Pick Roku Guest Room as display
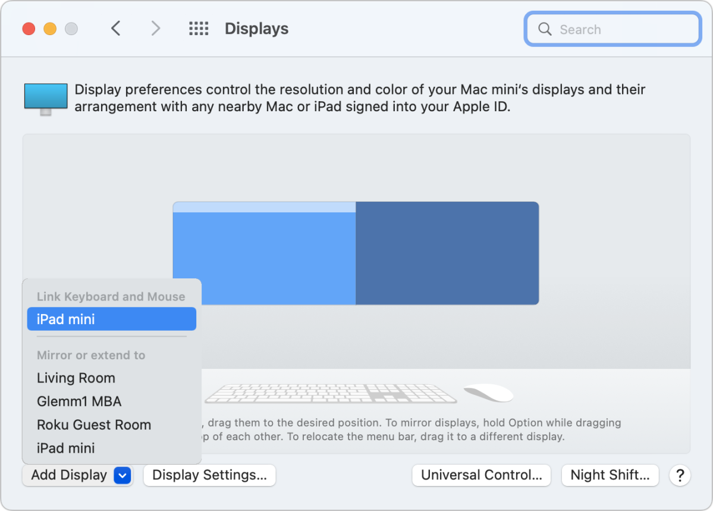The image size is (713, 511). (94, 425)
